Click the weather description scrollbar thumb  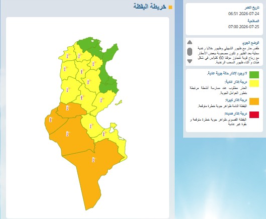190,52
